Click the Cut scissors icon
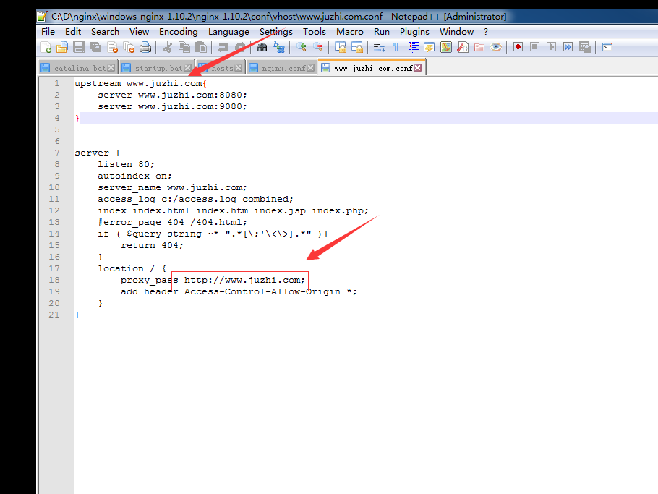Screen dimensions: 658x494 168,48
